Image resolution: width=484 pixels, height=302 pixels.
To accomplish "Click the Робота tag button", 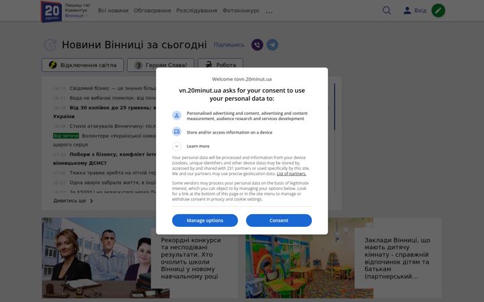I will [x=220, y=65].
